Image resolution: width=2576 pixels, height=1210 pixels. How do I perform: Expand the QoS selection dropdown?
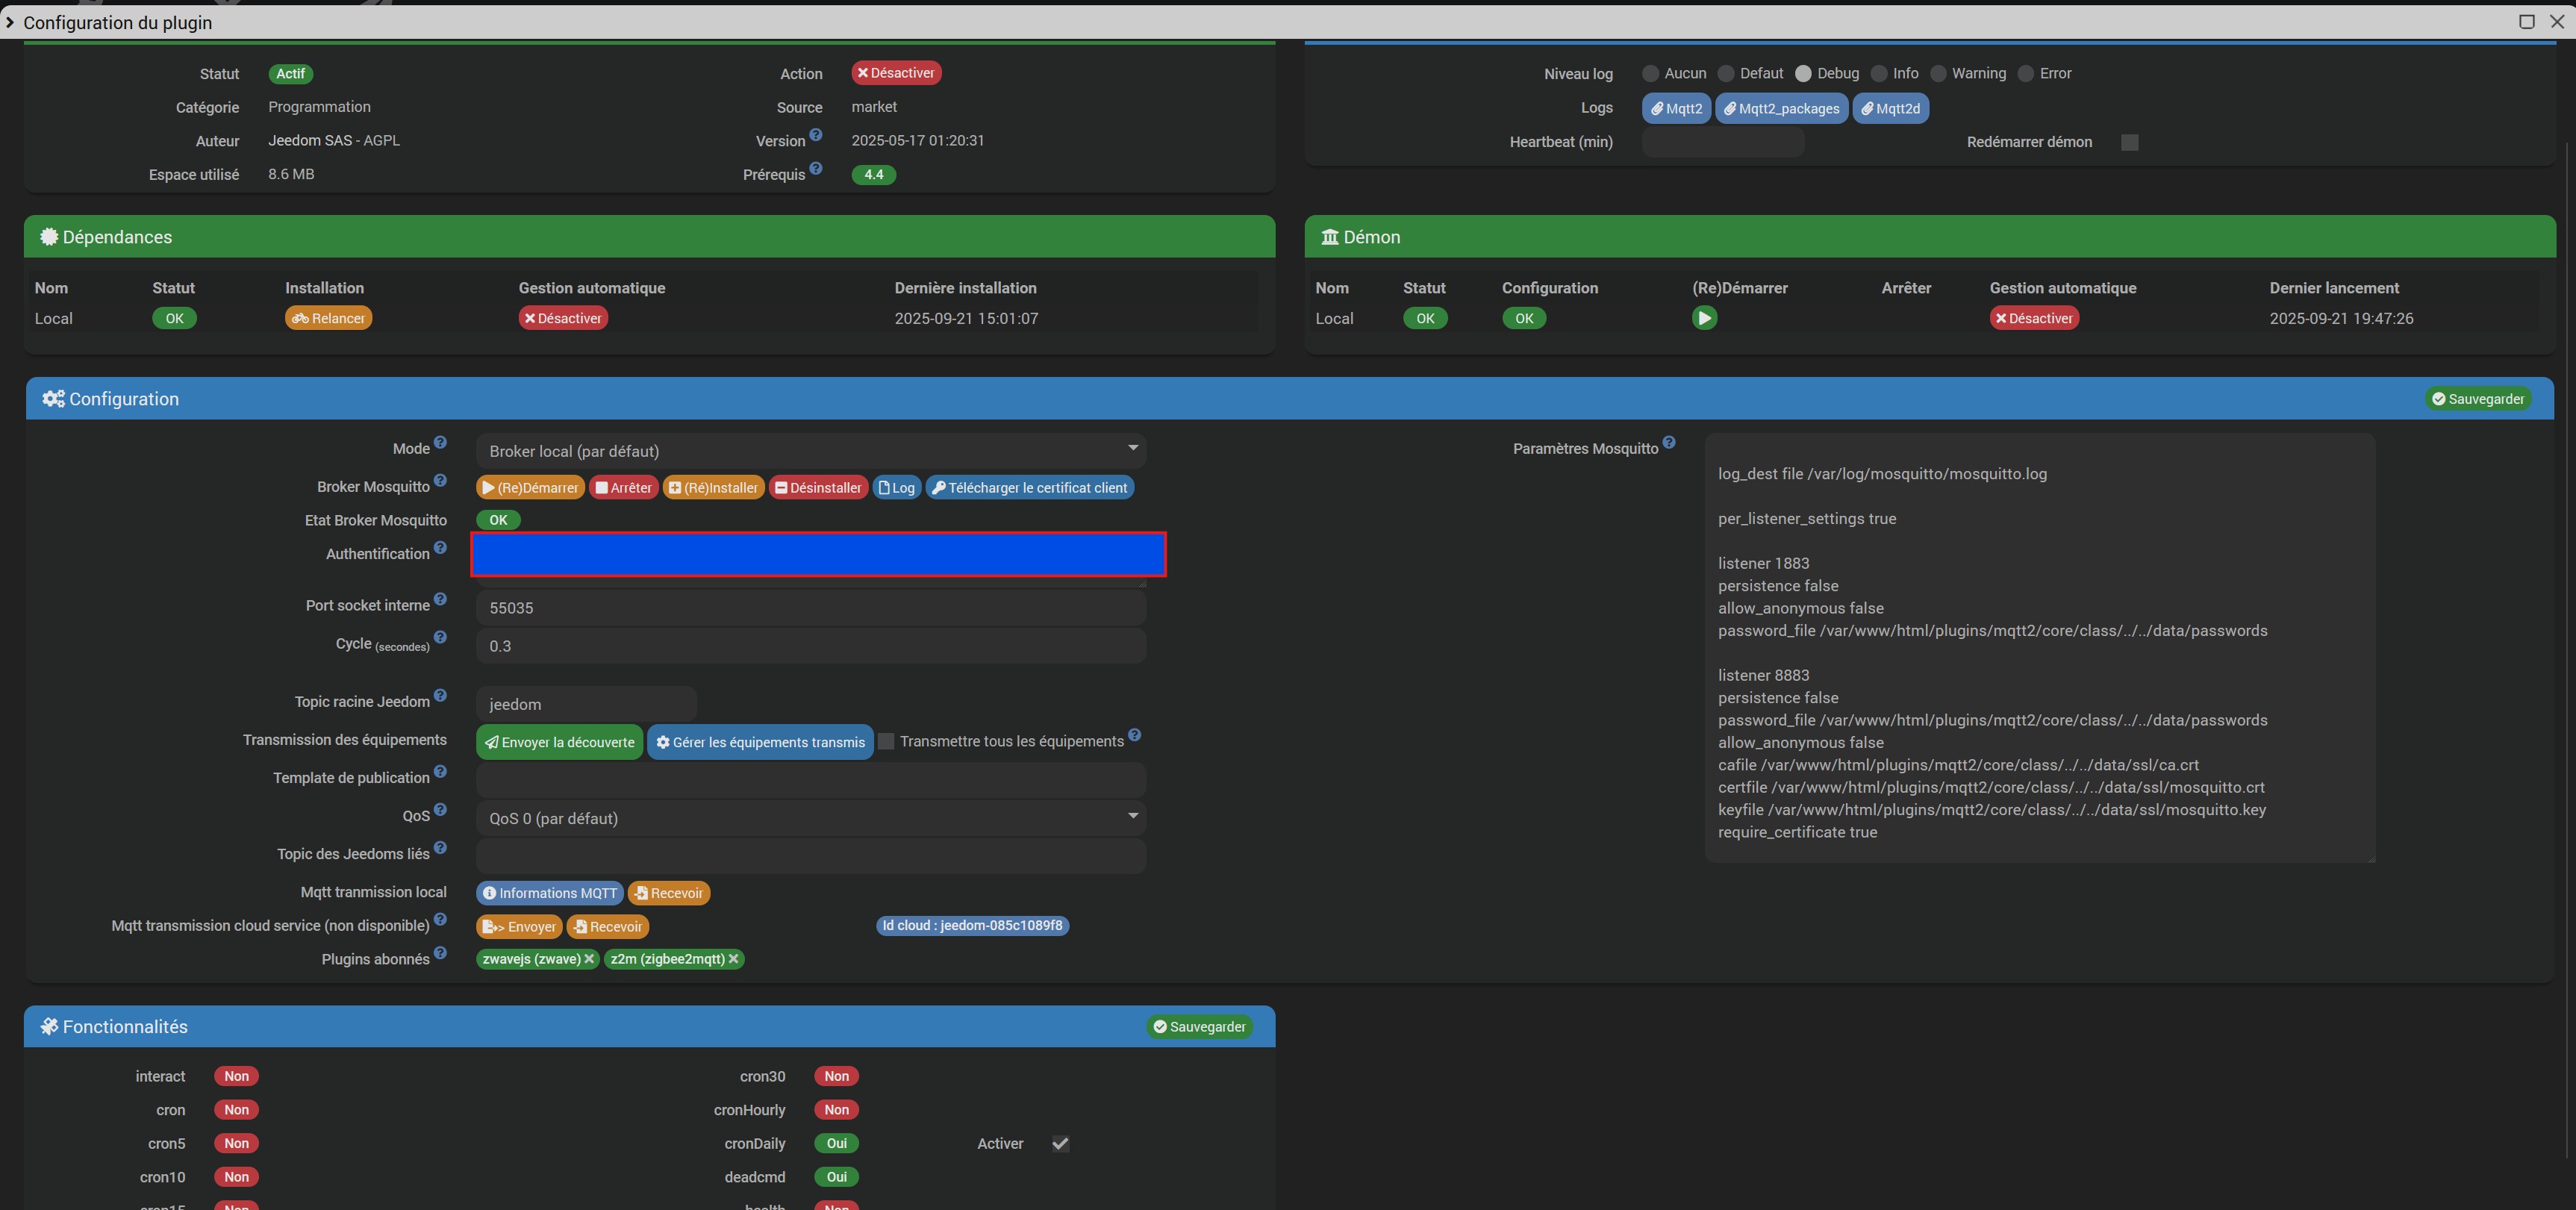[x=810, y=818]
